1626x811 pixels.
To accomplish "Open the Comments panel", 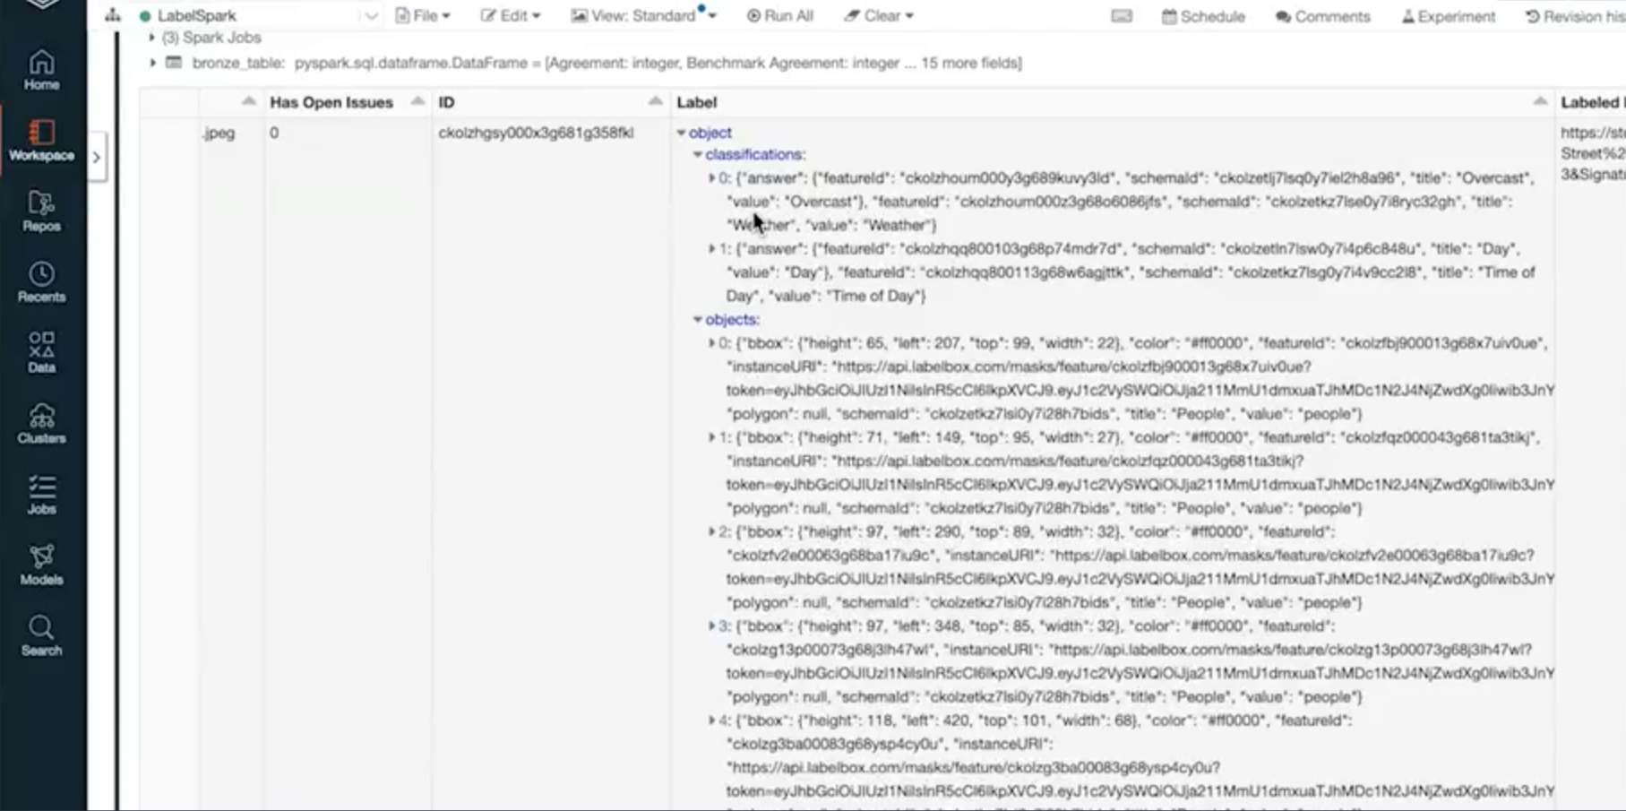I will (1323, 16).
